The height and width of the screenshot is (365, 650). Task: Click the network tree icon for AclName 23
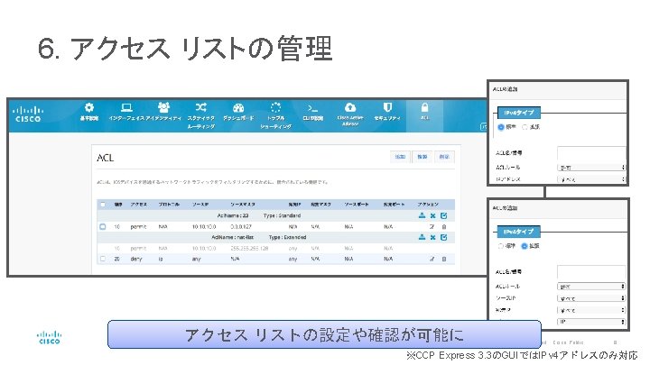(x=422, y=215)
